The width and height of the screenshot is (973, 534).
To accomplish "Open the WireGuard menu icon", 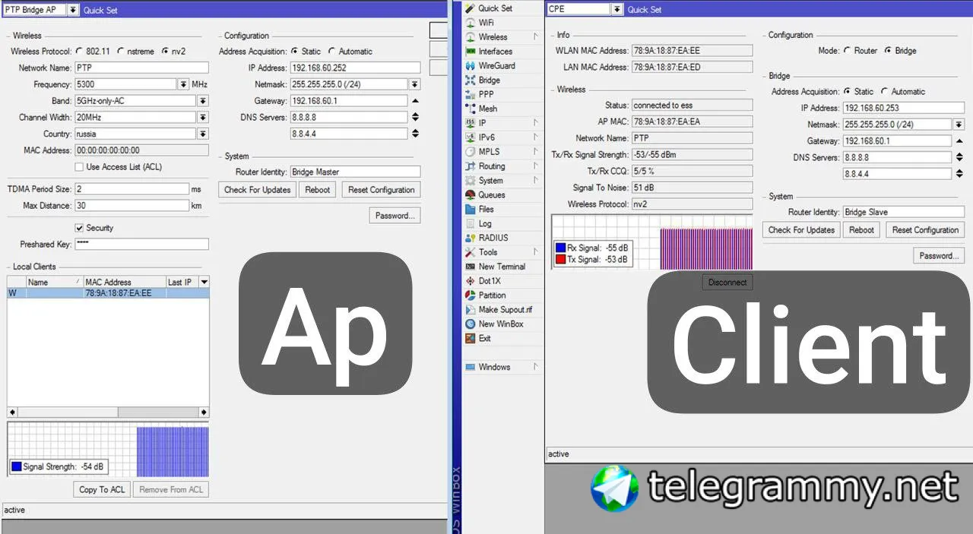I will coord(471,66).
